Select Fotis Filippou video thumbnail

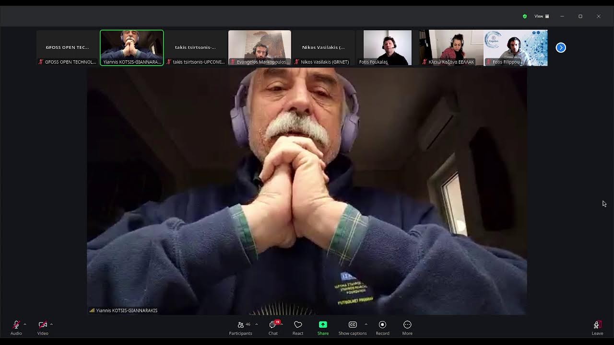pos(516,48)
